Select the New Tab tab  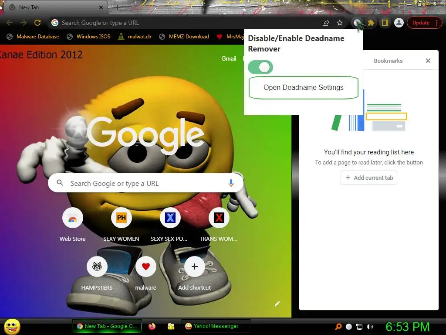tap(54, 7)
